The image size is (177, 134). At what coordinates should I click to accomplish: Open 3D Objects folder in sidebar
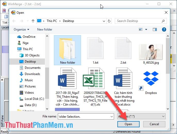pyautogui.click(x=29, y=55)
